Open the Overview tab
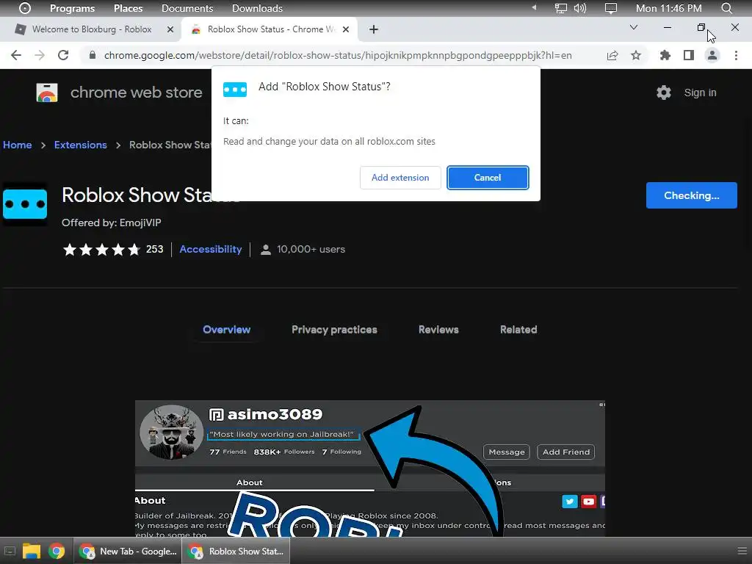Screen dimensions: 752x564 tap(226, 330)
